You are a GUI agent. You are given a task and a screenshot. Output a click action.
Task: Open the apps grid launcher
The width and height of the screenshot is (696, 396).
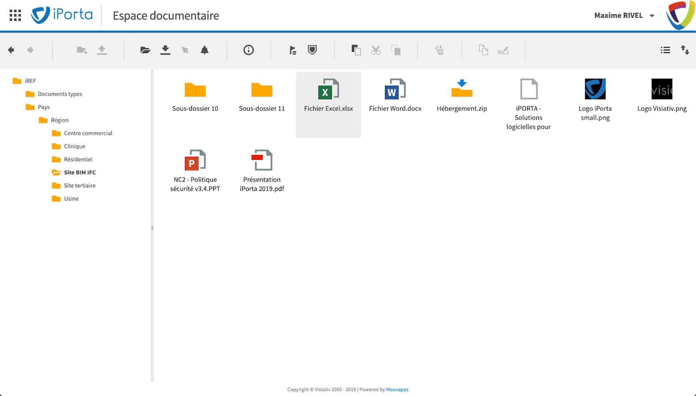pyautogui.click(x=15, y=16)
